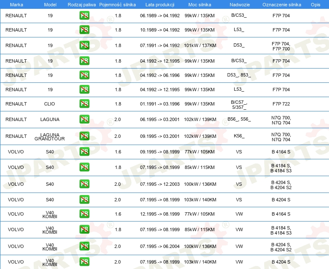The height and width of the screenshot is (269, 329).
Task: Select the date range 07.1995 -> 06.2004
Action: [160, 246]
